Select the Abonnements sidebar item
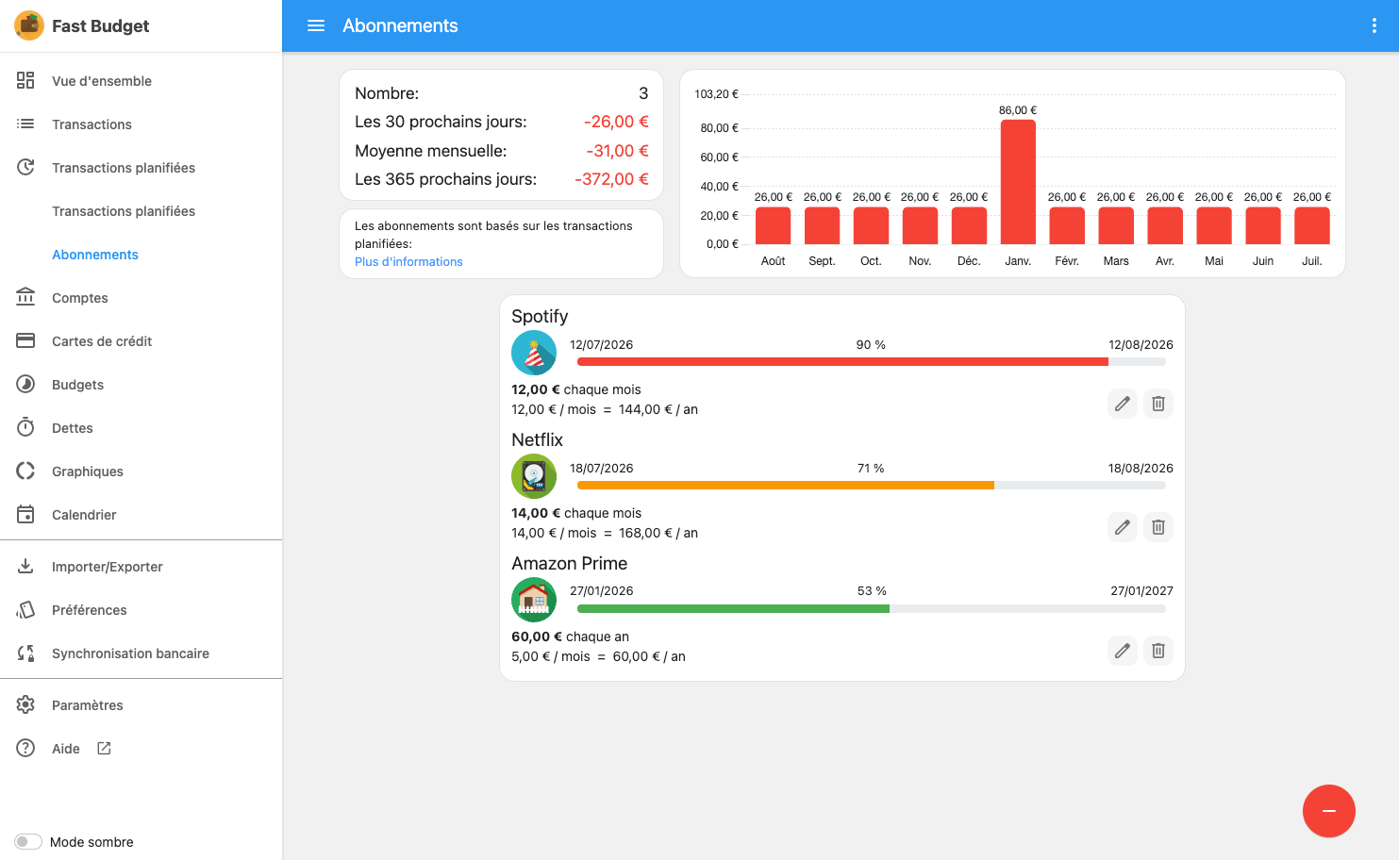Image resolution: width=1399 pixels, height=860 pixels. click(142, 254)
